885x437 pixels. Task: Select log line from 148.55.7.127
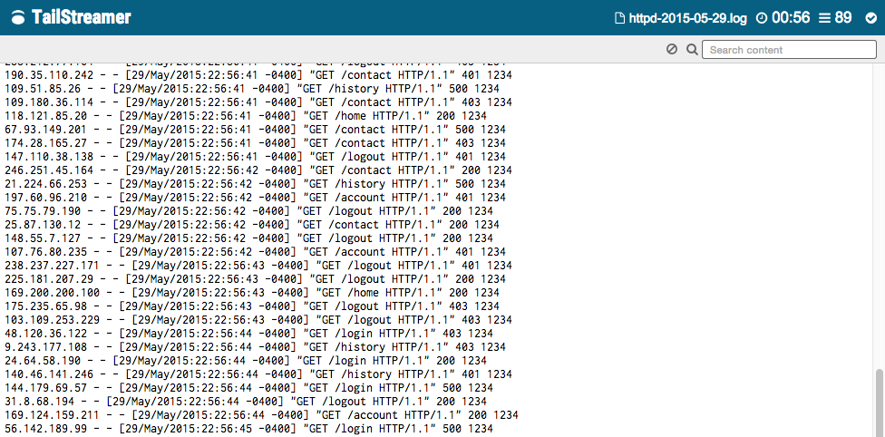(248, 238)
